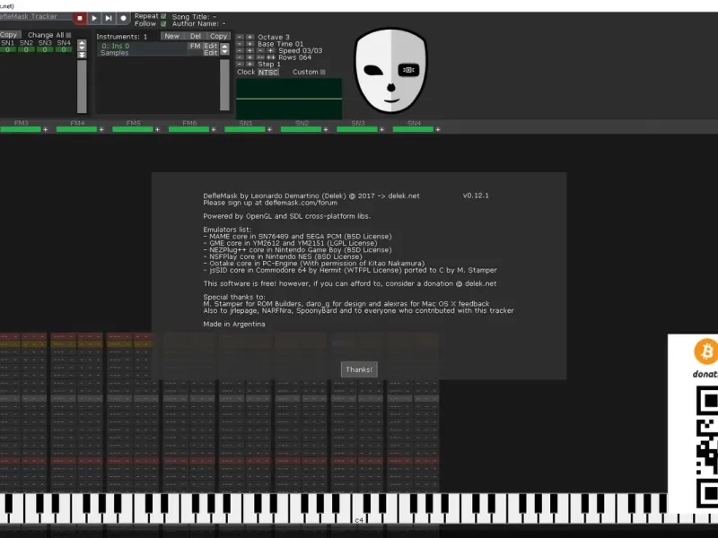
Task: Switch instrument type via the FM button
Action: [x=196, y=46]
